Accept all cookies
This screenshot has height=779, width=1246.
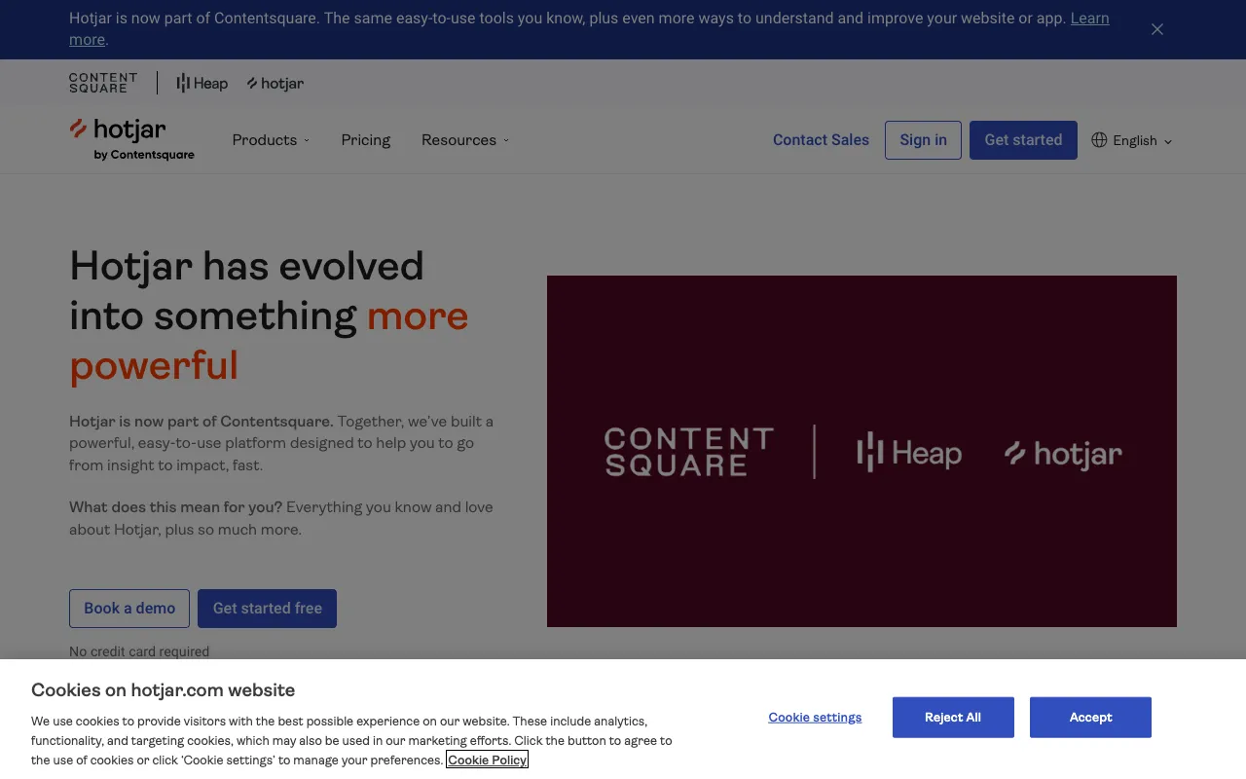tap(1090, 717)
